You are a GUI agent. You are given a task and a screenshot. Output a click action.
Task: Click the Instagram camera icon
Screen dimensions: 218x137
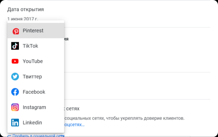pyautogui.click(x=15, y=107)
